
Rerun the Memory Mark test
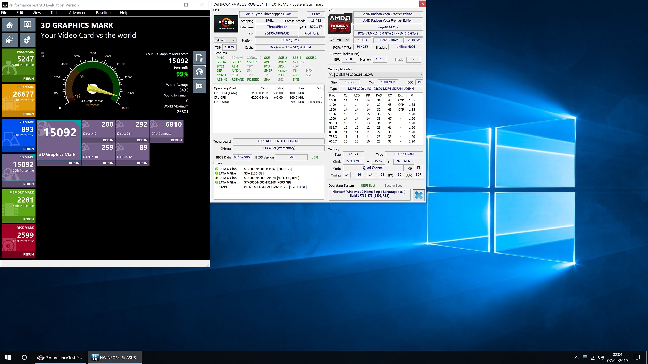pyautogui.click(x=28, y=219)
